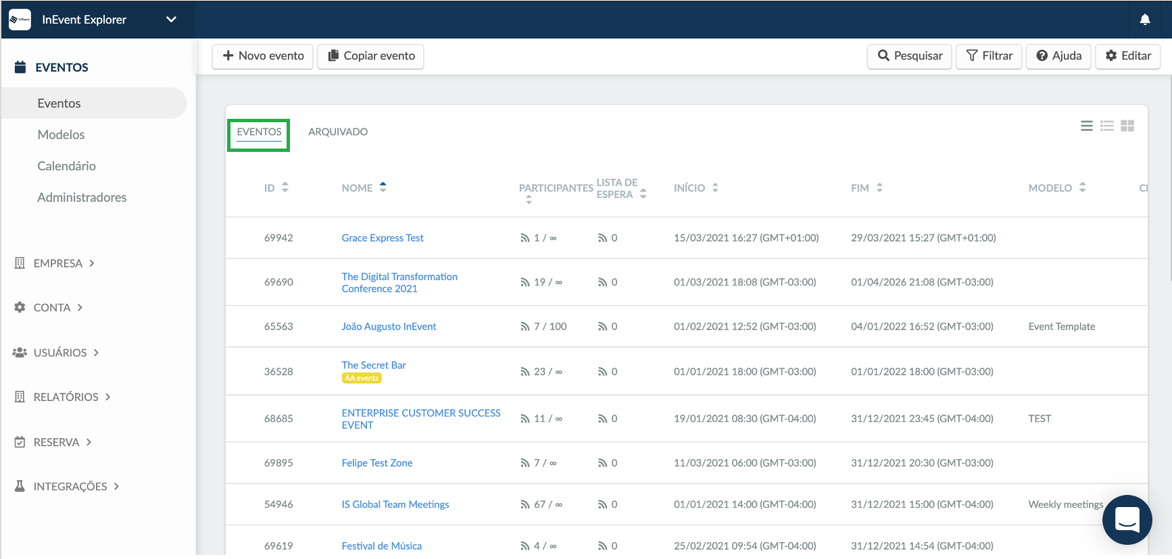Open The Secret Bar event
The width and height of the screenshot is (1172, 559).
374,365
